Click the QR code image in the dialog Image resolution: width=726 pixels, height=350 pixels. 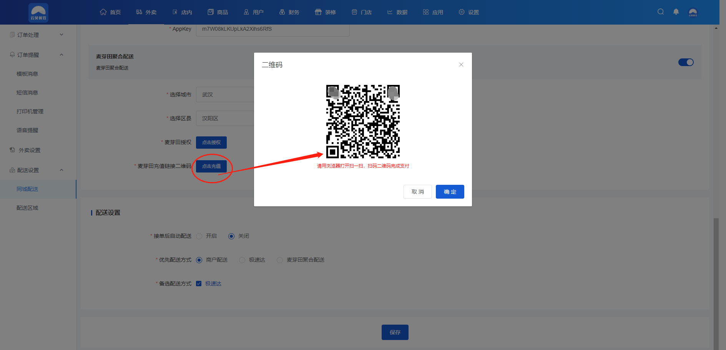click(363, 121)
